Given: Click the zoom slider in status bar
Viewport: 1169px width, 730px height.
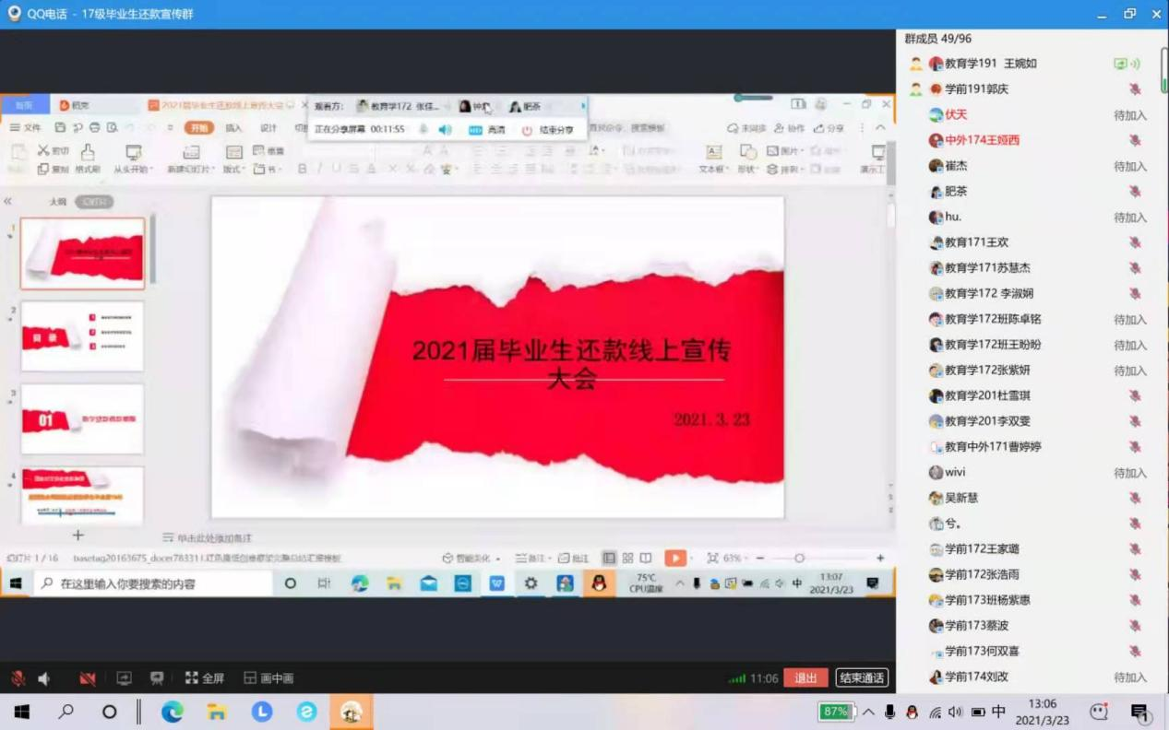Looking at the screenshot, I should click(799, 558).
